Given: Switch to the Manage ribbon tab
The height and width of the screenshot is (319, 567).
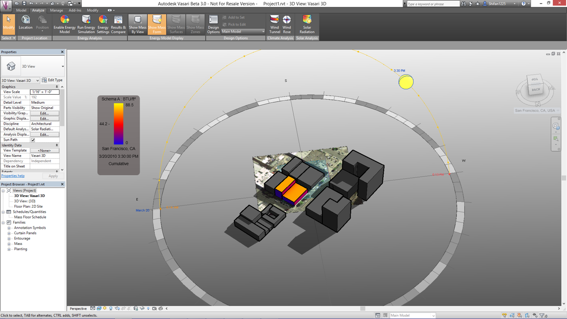Looking at the screenshot, I should click(x=56, y=10).
